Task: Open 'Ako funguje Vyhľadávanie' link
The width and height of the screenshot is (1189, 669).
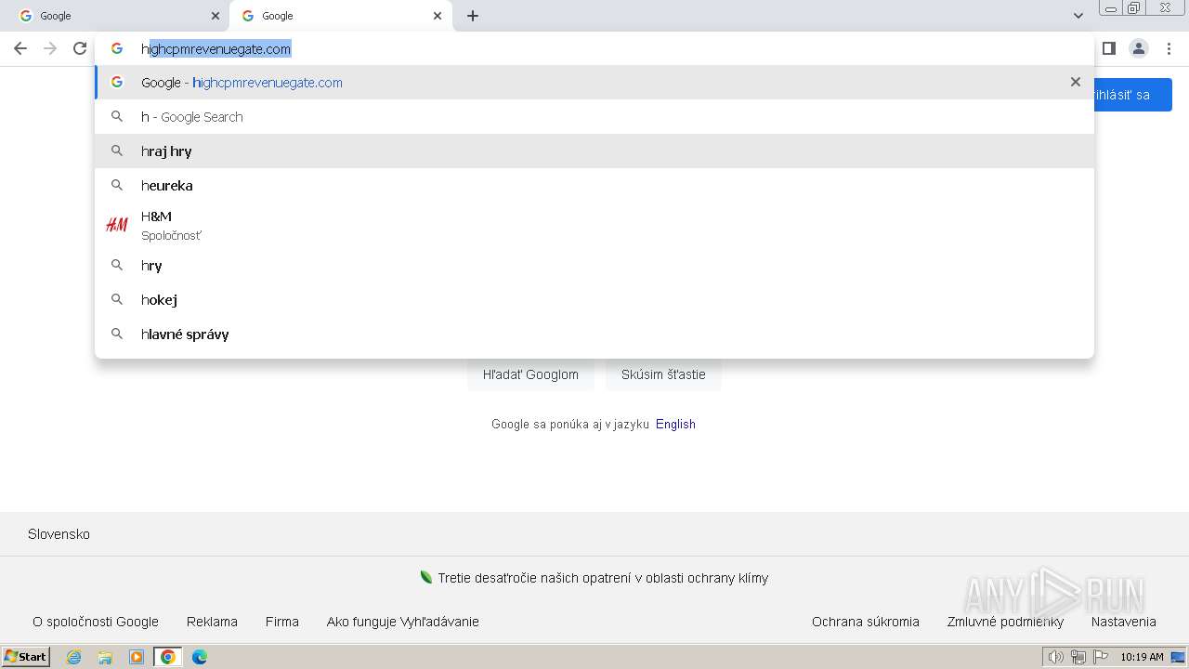Action: tap(403, 622)
